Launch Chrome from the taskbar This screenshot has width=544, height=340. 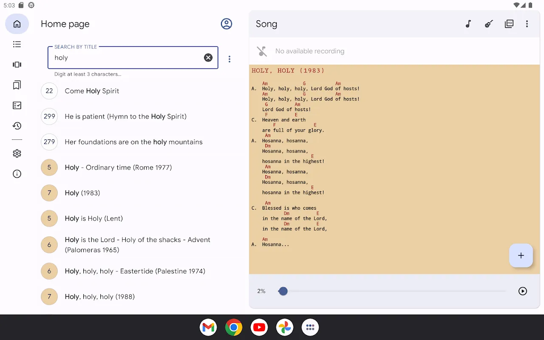pos(234,327)
